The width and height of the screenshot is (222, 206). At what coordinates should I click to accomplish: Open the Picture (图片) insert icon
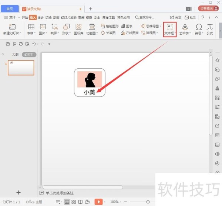click(43, 27)
